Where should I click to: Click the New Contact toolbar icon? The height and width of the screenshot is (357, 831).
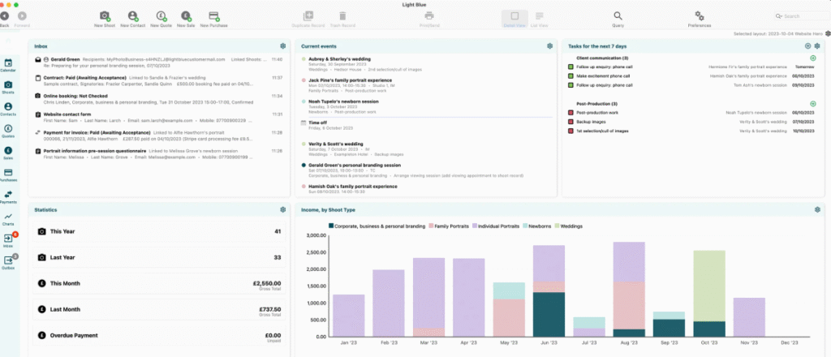(134, 16)
